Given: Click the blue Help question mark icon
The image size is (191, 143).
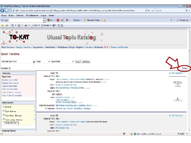Looking at the screenshot, I should [x=54, y=25].
